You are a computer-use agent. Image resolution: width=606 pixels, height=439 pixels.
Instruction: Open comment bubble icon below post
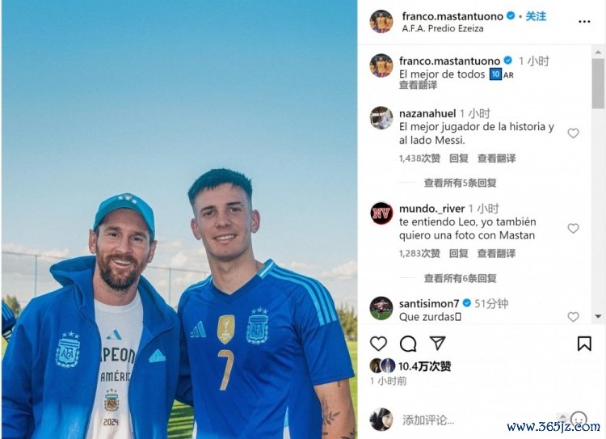click(x=408, y=344)
